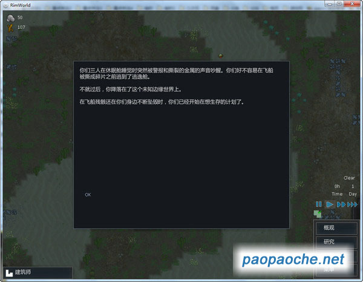Open the 研究 research tab
The width and height of the screenshot is (363, 282).
336,242
